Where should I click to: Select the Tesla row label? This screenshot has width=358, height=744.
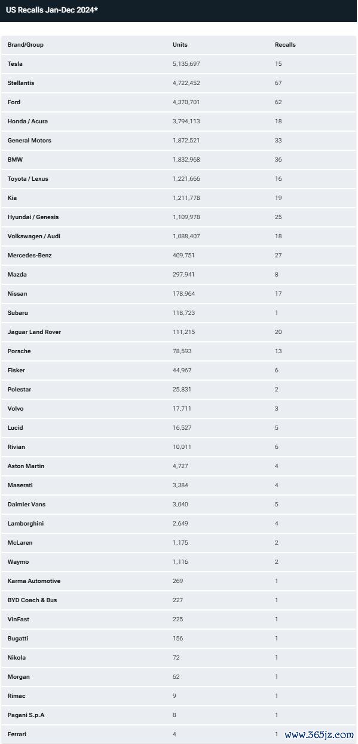(x=15, y=64)
